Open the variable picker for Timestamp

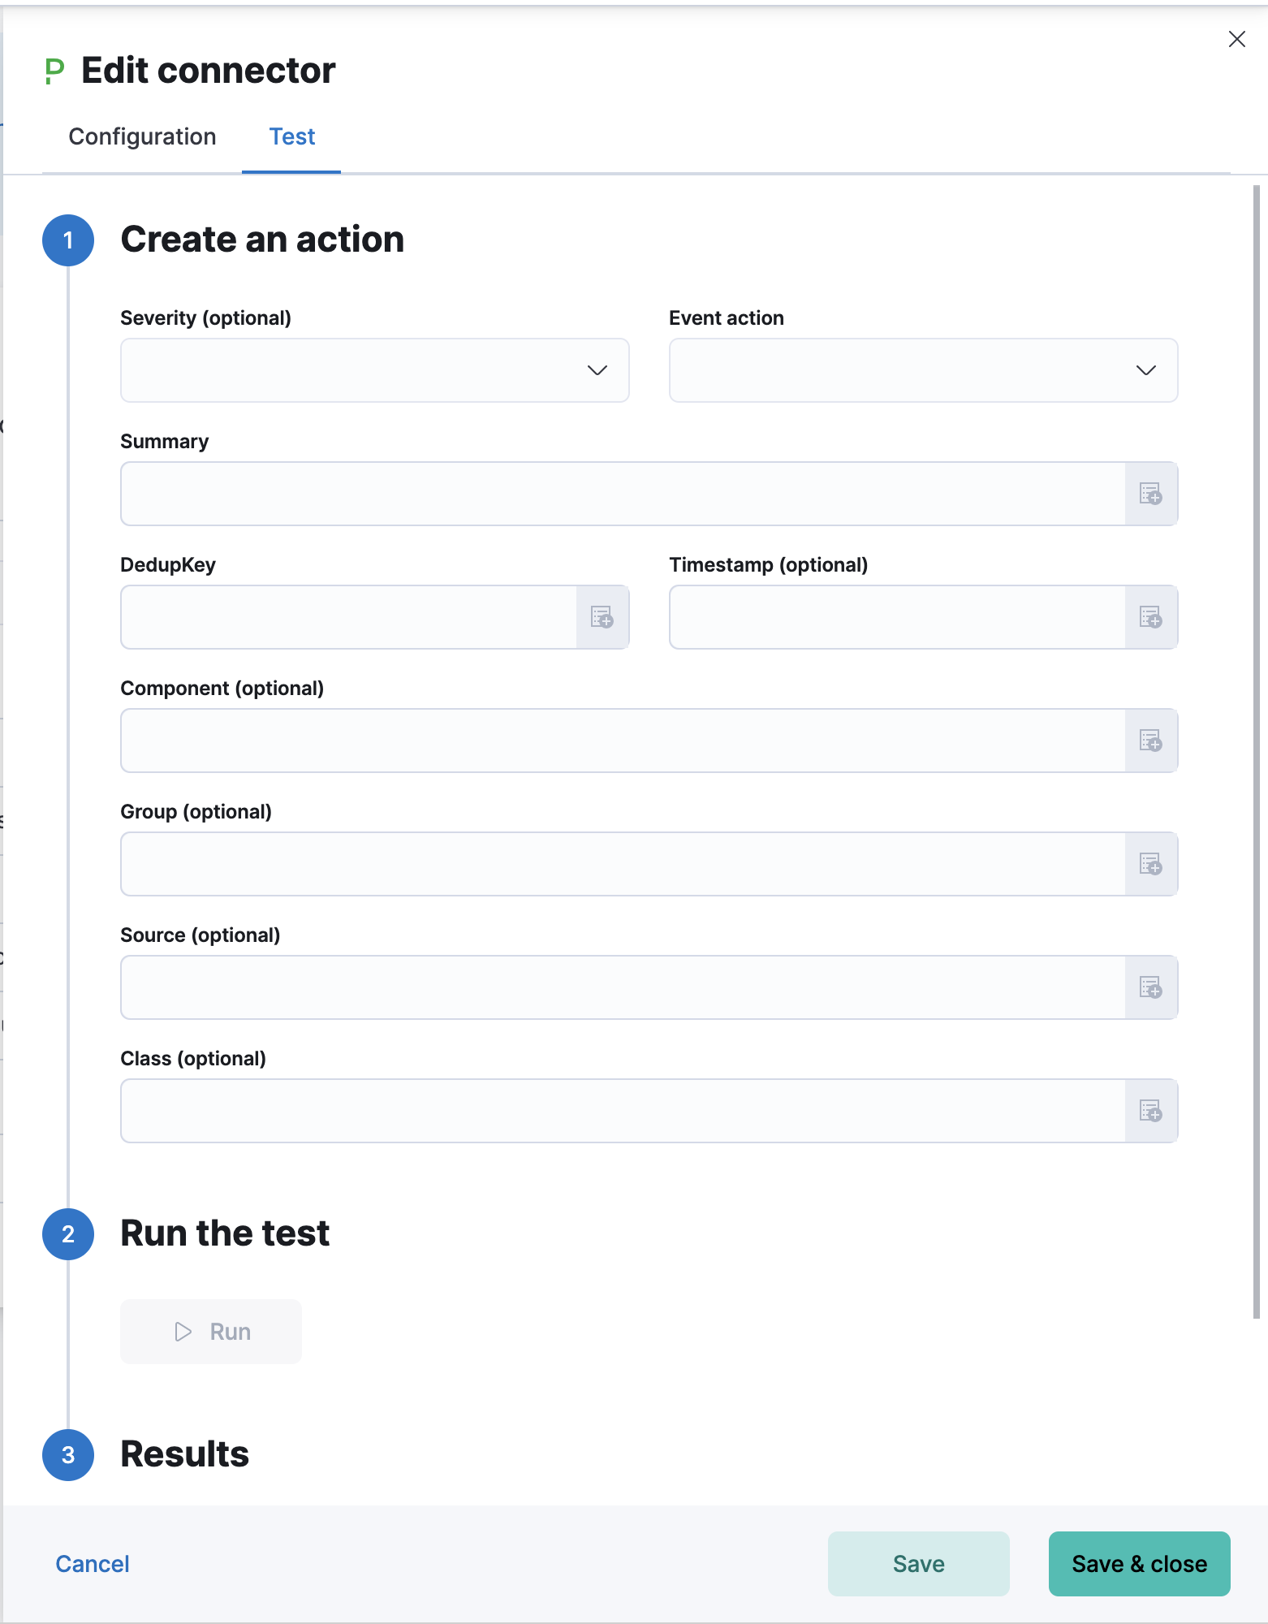[x=1152, y=618]
